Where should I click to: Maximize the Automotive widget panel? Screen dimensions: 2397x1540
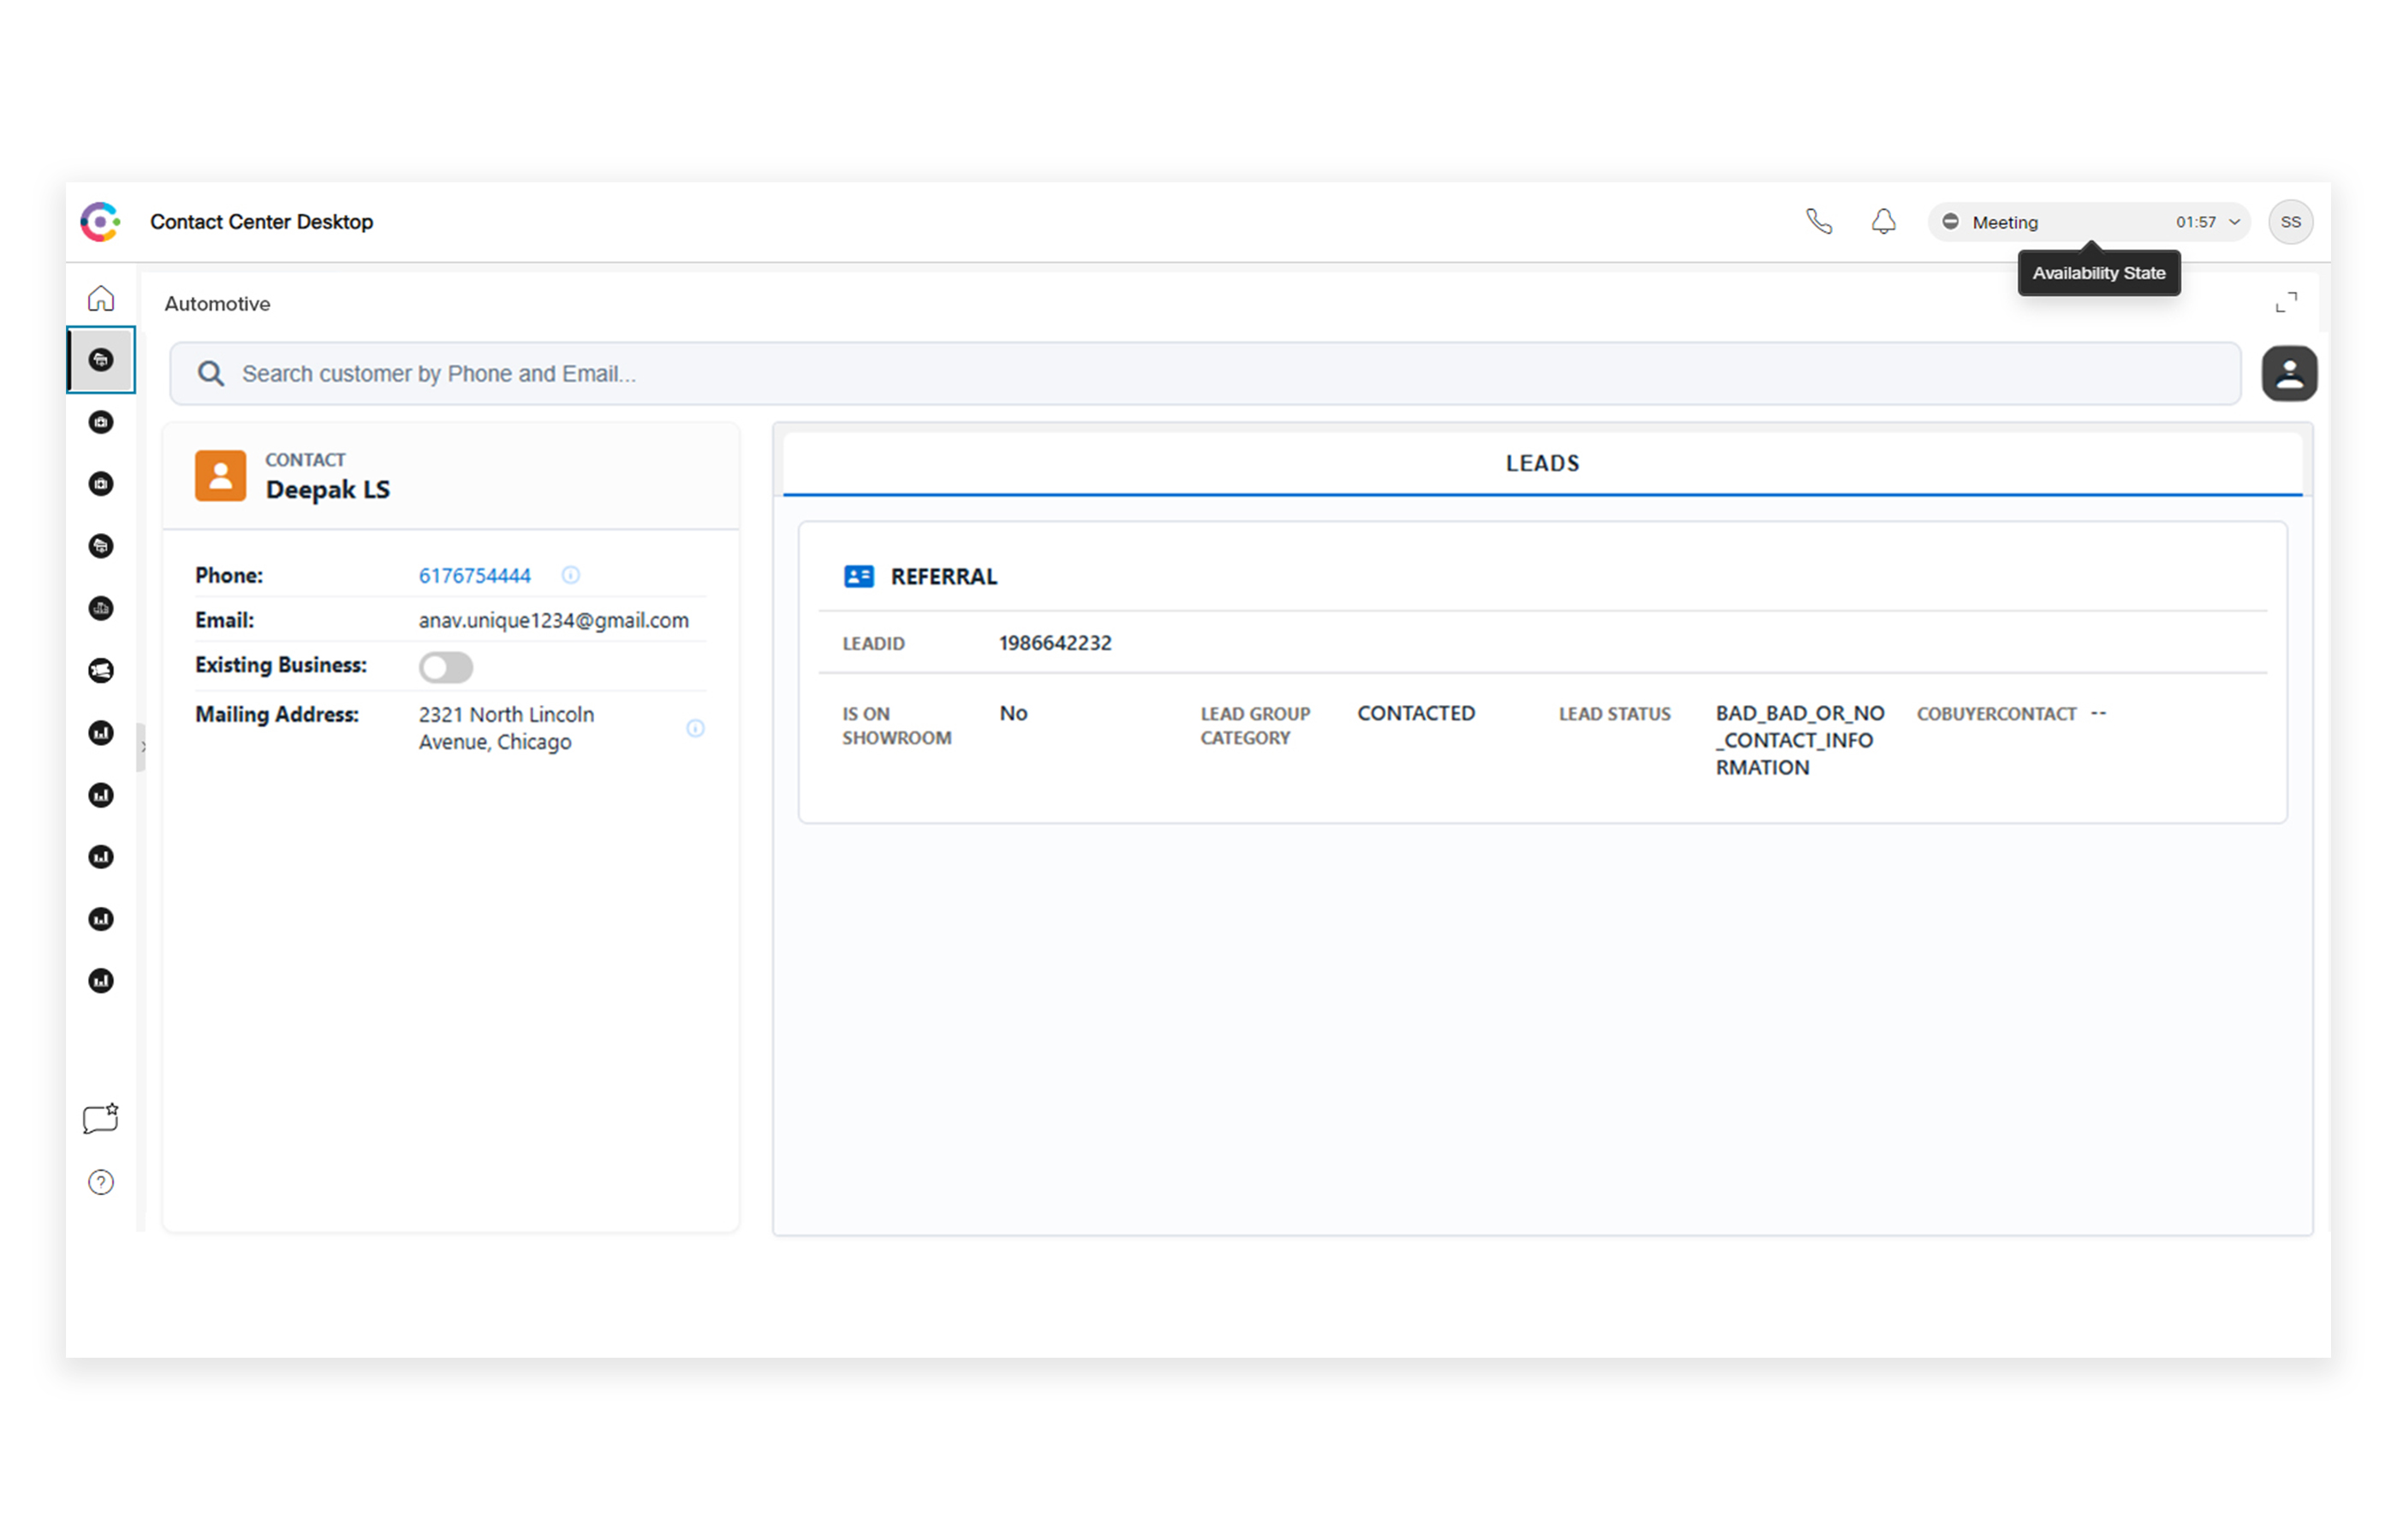pyautogui.click(x=2285, y=303)
